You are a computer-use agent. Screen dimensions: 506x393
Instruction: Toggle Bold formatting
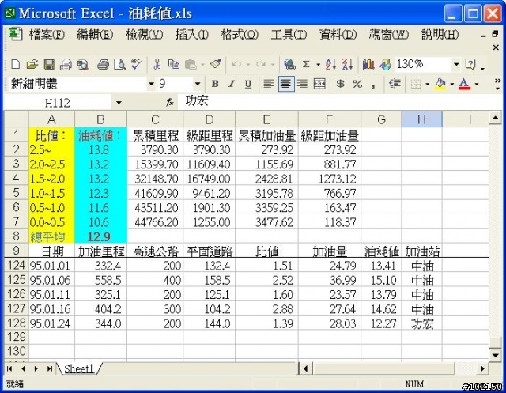click(x=215, y=84)
